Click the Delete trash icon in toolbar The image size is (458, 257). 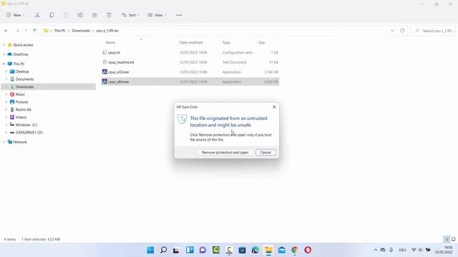coord(109,15)
